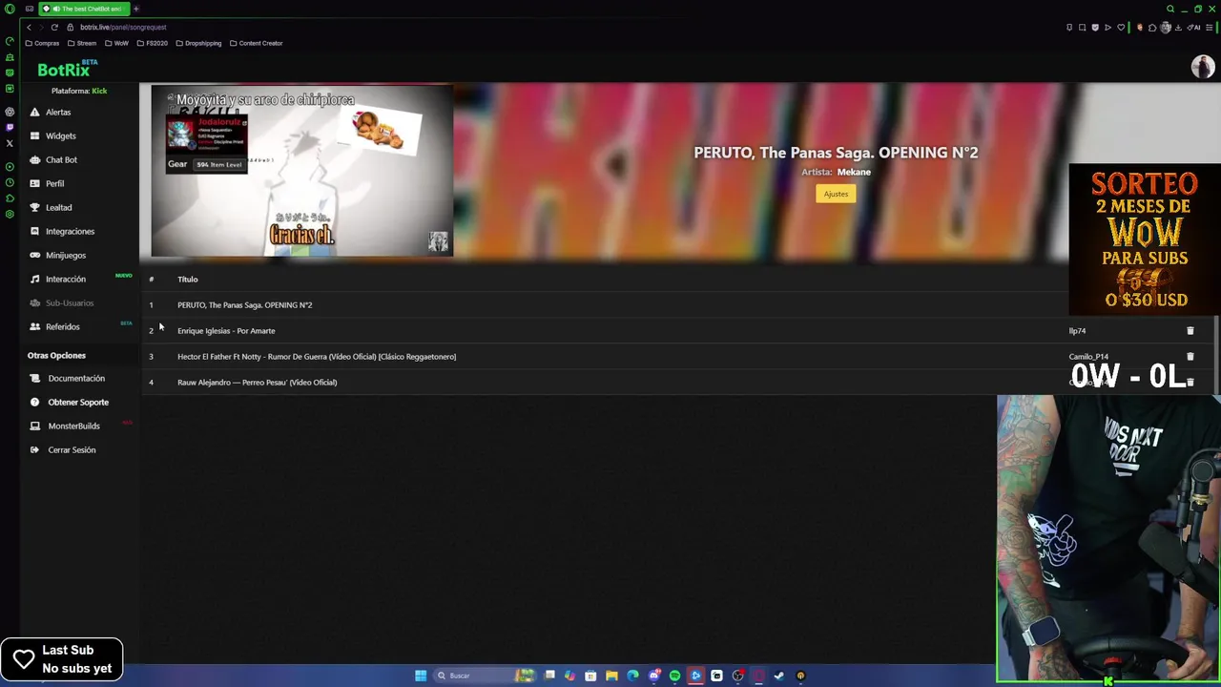Click Cerrar Sesión to log out
1221x687 pixels.
click(72, 449)
